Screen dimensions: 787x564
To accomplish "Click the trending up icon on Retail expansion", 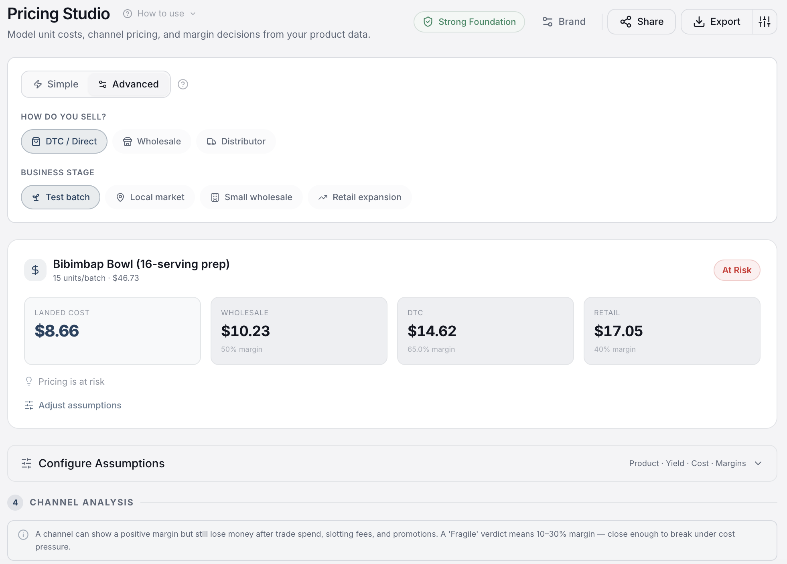I will tap(323, 197).
